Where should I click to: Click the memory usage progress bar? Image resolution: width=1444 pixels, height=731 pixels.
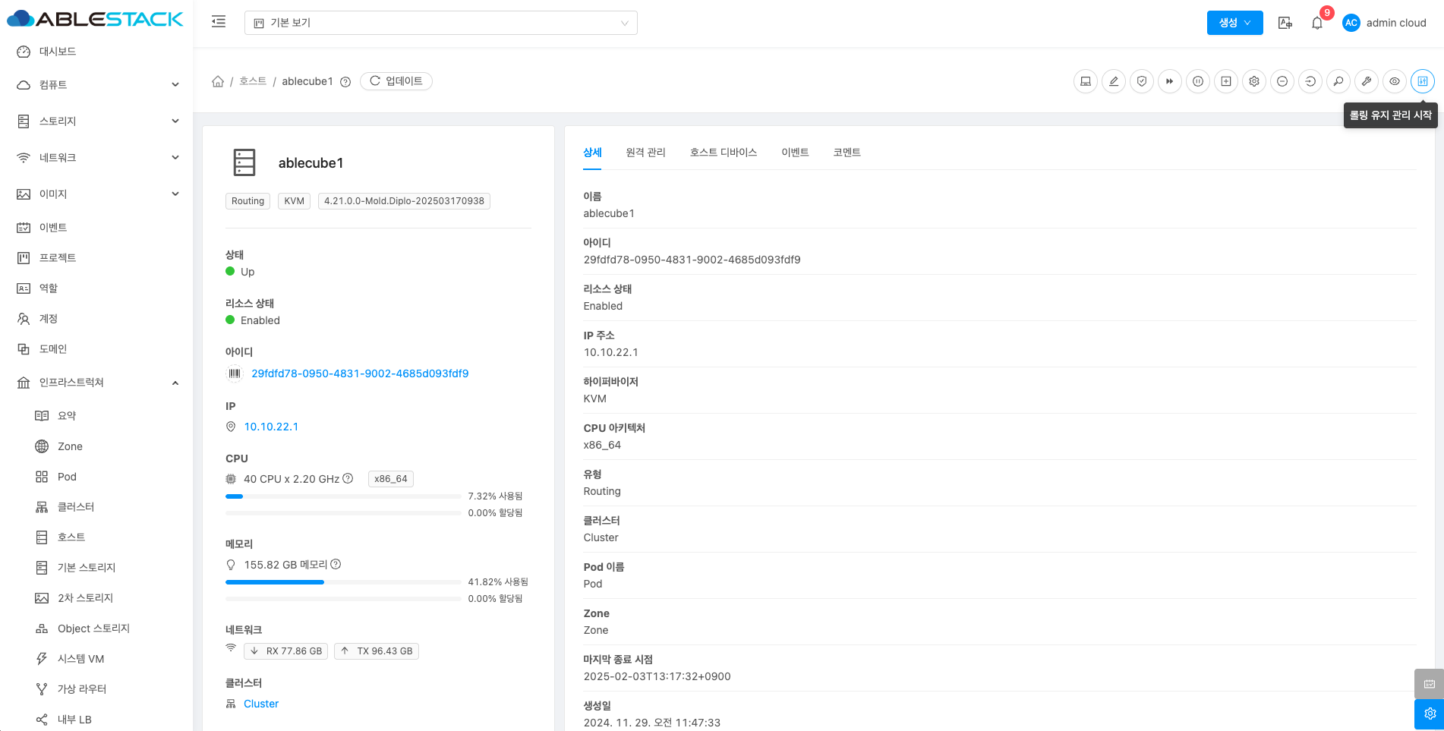tap(343, 582)
